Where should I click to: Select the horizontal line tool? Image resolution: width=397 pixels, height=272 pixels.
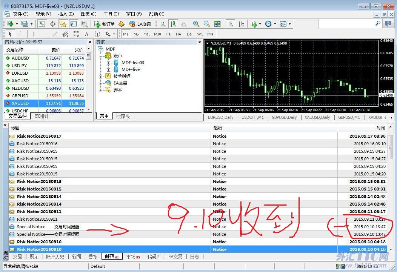[44, 34]
